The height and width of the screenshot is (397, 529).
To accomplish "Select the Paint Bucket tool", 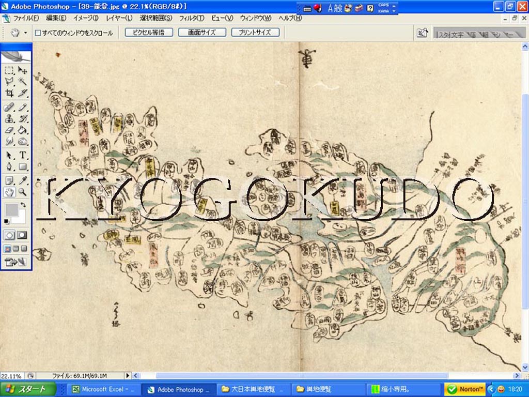I will tap(22, 130).
